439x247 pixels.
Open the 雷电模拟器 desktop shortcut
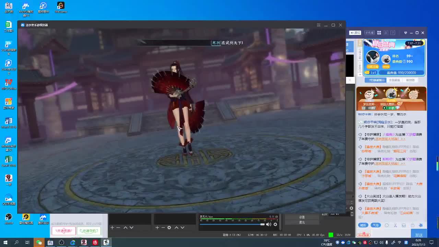pos(26,219)
